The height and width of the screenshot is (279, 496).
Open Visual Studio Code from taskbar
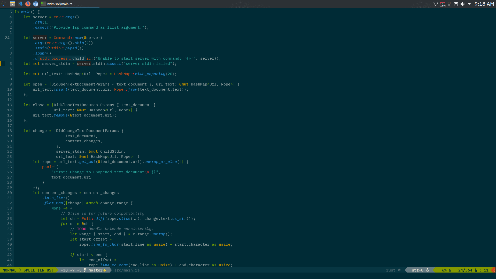click(x=20, y=4)
